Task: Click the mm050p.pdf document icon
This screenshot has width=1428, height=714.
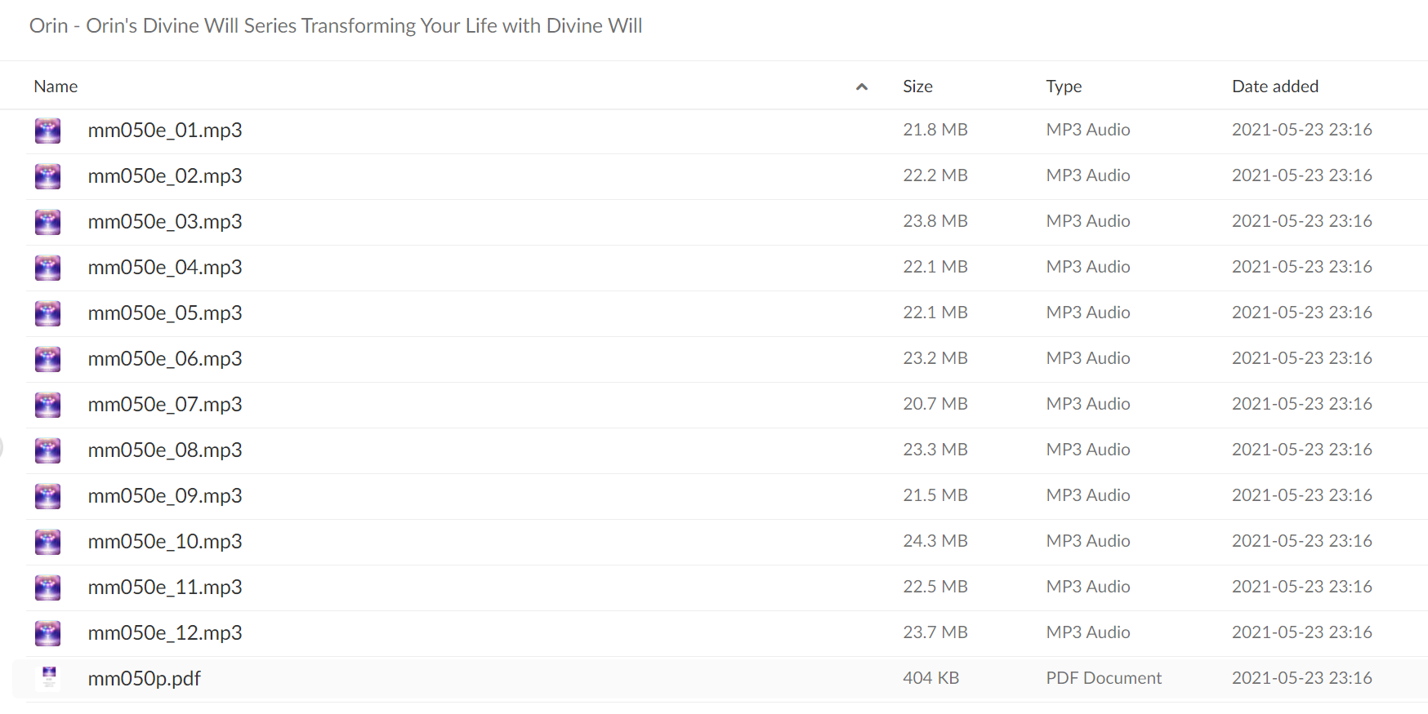Action: pyautogui.click(x=49, y=678)
